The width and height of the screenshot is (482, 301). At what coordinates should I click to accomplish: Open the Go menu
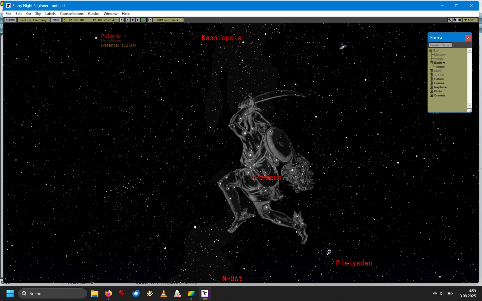click(28, 14)
